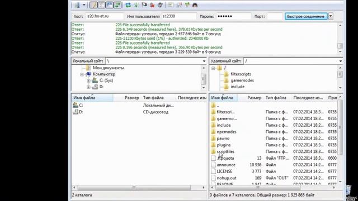The height and width of the screenshot is (201, 358).
Task: Click the Имя пользователя field
Action: click(179, 16)
